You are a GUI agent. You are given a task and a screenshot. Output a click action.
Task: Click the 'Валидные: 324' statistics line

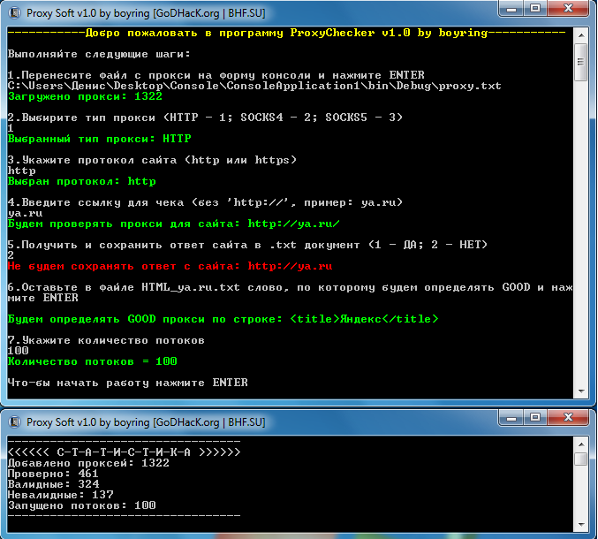(x=53, y=484)
